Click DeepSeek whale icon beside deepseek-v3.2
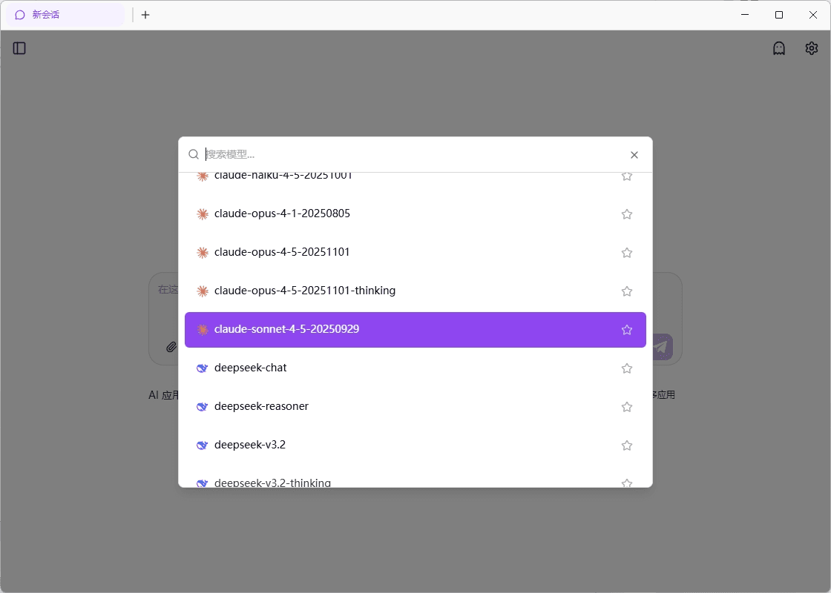Screen dimensions: 831x593 point(202,445)
